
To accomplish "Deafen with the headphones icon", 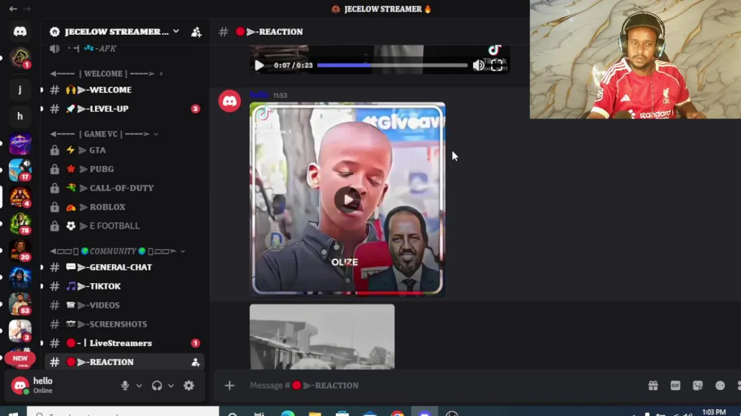I will click(x=157, y=385).
